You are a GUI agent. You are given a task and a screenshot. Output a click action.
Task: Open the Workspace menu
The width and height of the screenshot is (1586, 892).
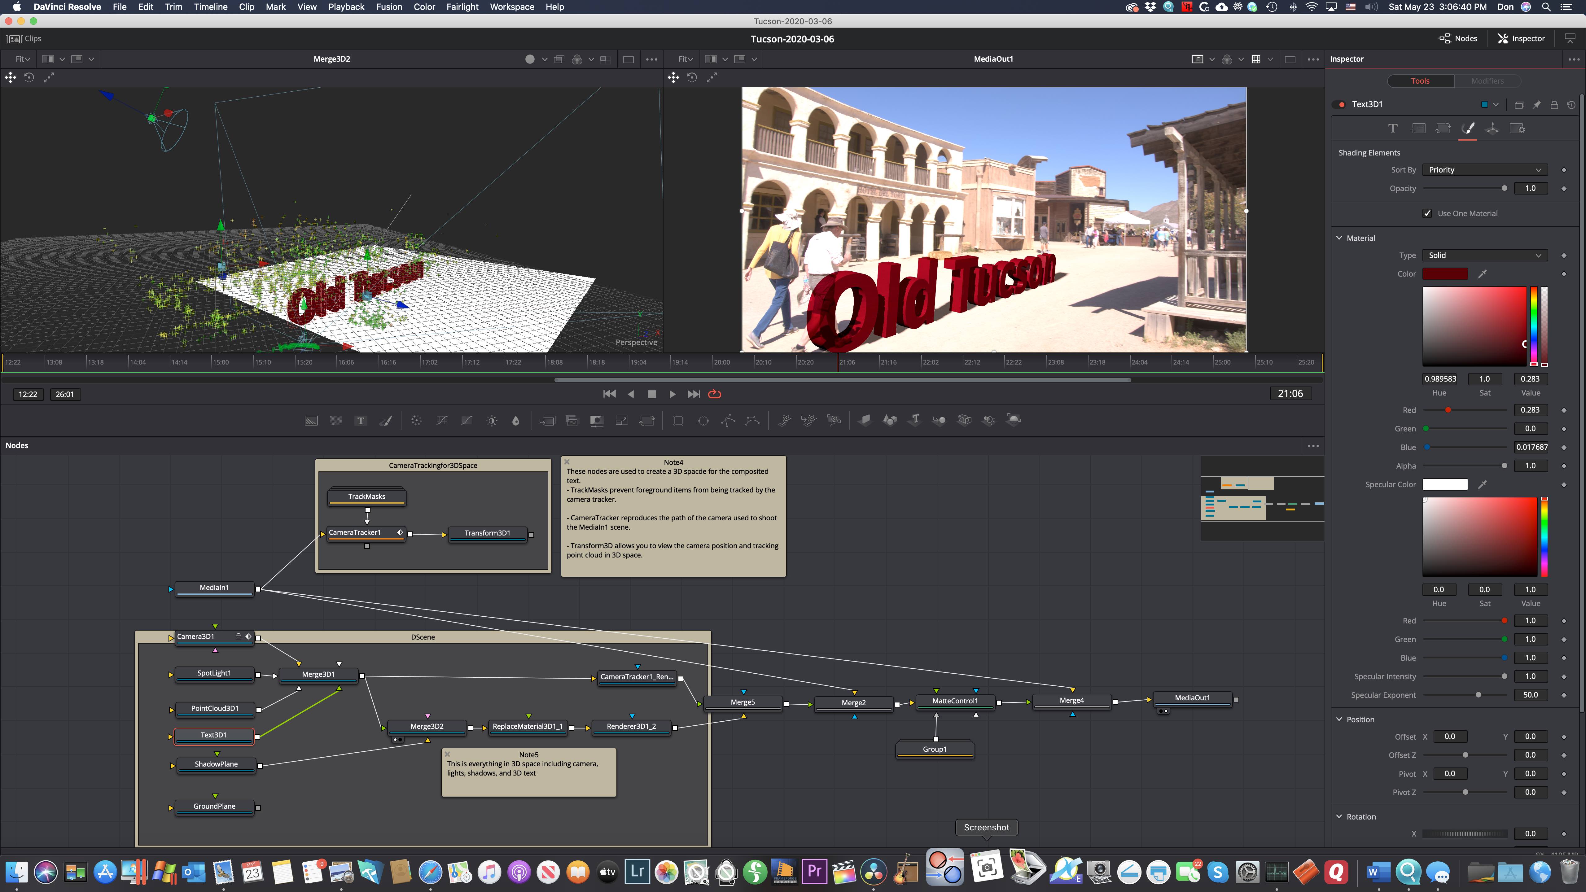pyautogui.click(x=512, y=7)
